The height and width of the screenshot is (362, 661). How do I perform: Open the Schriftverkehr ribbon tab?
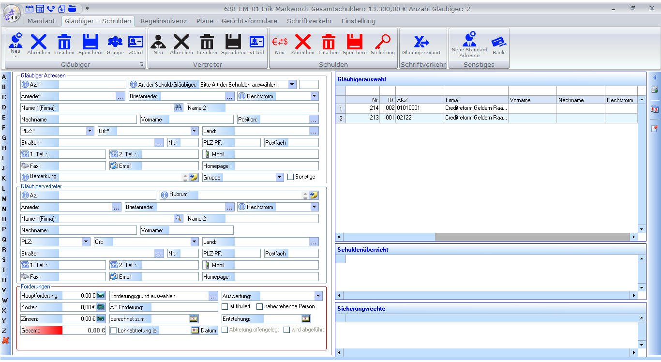click(x=309, y=21)
